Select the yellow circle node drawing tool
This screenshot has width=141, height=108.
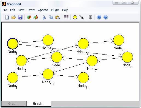(75, 17)
